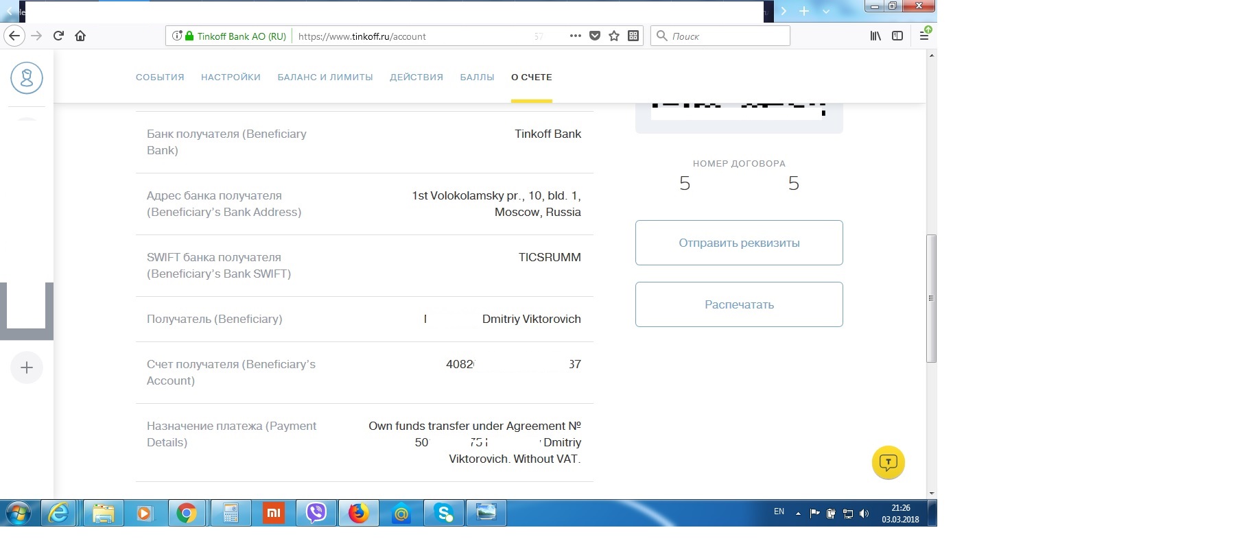List all open tabs dropdown

click(x=826, y=11)
